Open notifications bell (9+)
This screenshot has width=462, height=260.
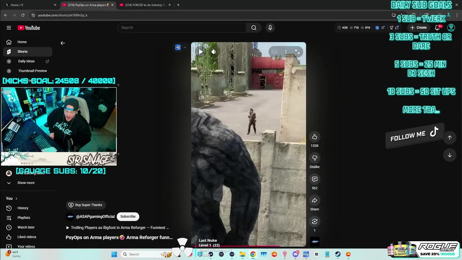438,27
